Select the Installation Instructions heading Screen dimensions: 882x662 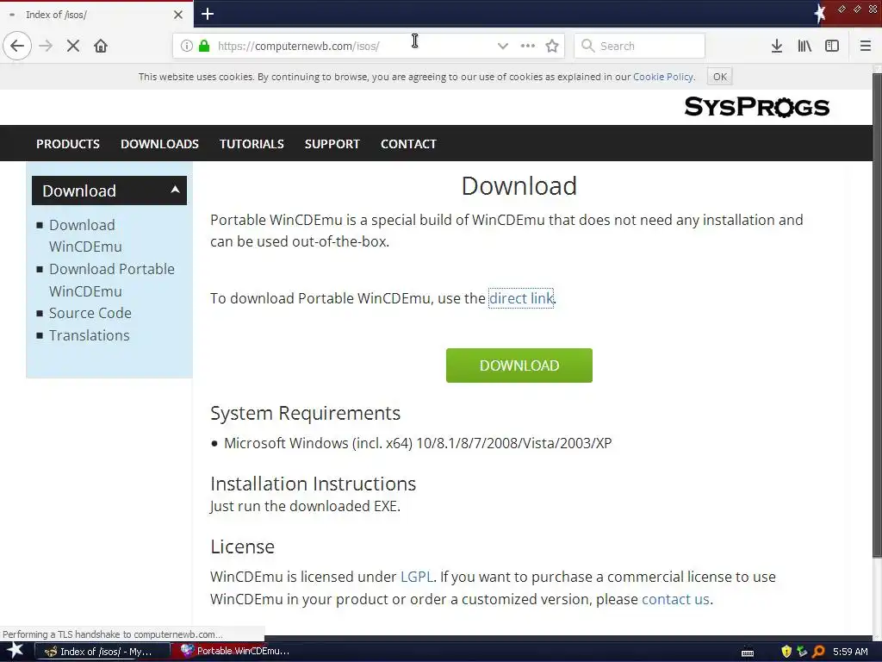[x=314, y=484]
